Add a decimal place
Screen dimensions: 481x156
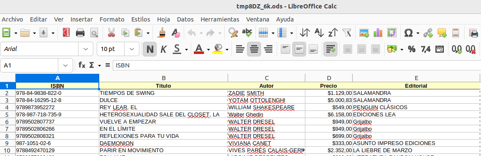coord(457,49)
